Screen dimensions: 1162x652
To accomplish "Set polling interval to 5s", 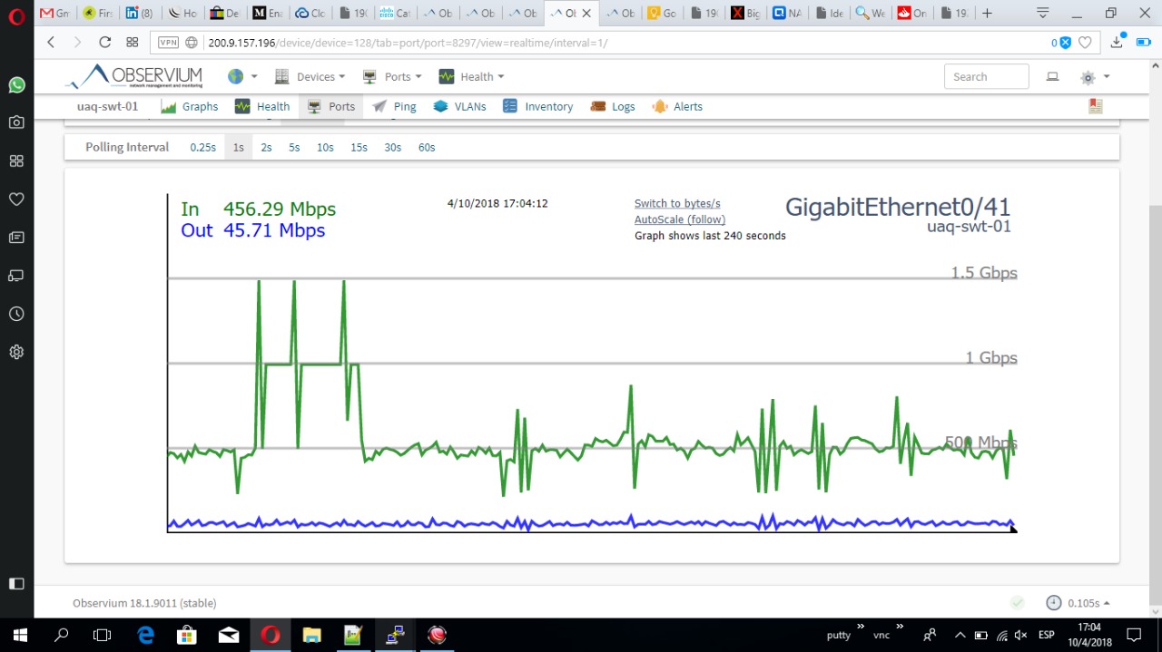I will pos(294,147).
